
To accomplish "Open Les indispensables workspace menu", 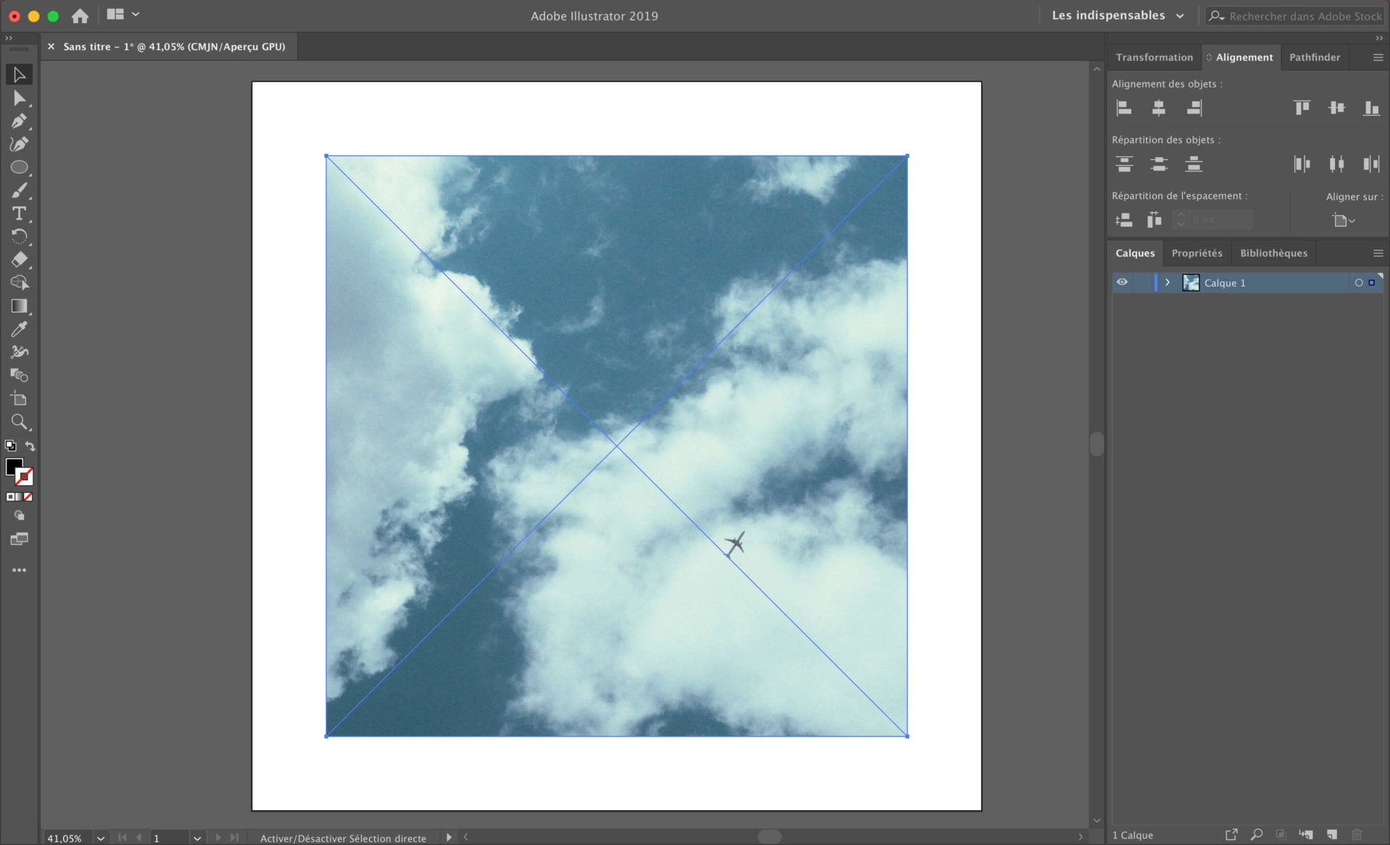I will [x=1118, y=15].
